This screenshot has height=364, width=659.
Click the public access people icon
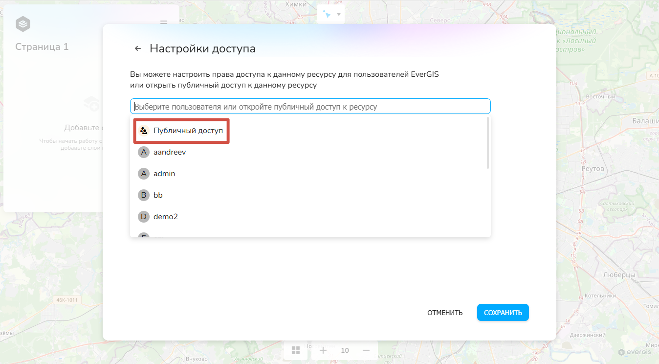pyautogui.click(x=144, y=131)
